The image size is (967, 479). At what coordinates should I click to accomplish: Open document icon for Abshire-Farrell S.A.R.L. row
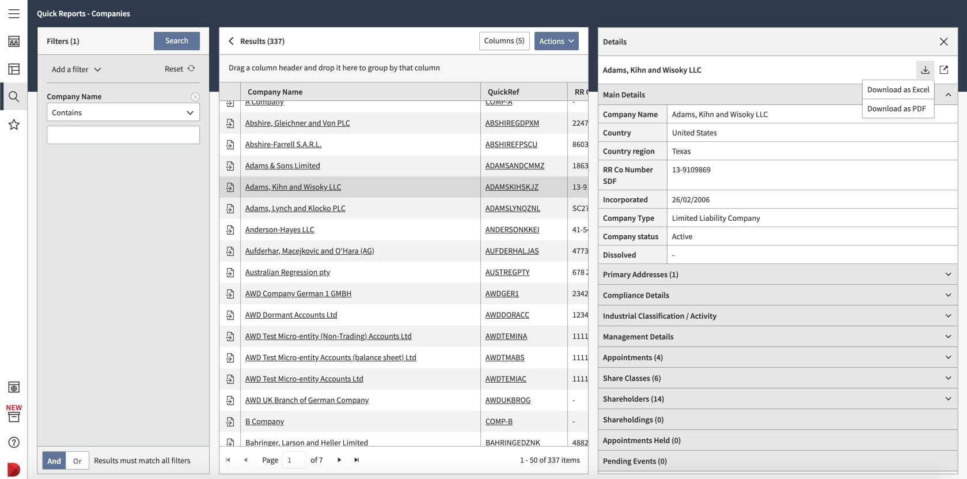tap(230, 144)
